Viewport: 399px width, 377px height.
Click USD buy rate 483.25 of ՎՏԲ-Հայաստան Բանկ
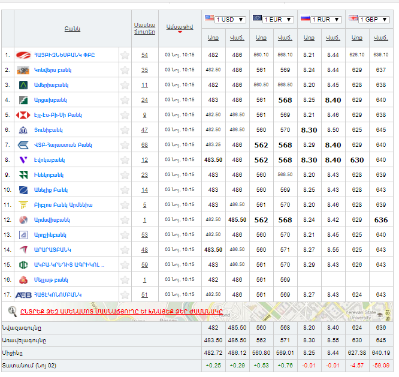pos(213,145)
